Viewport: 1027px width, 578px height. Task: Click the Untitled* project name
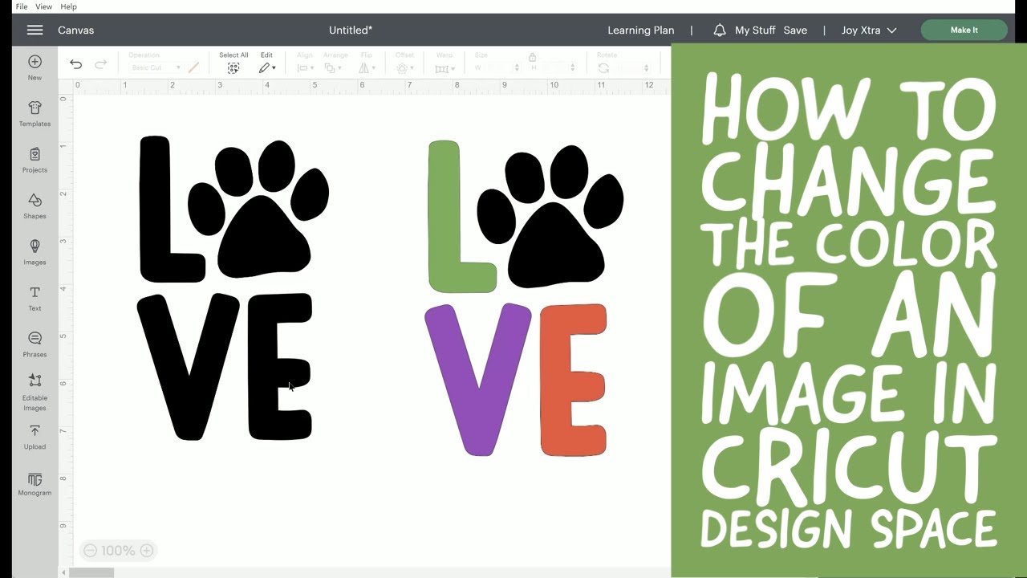(351, 30)
